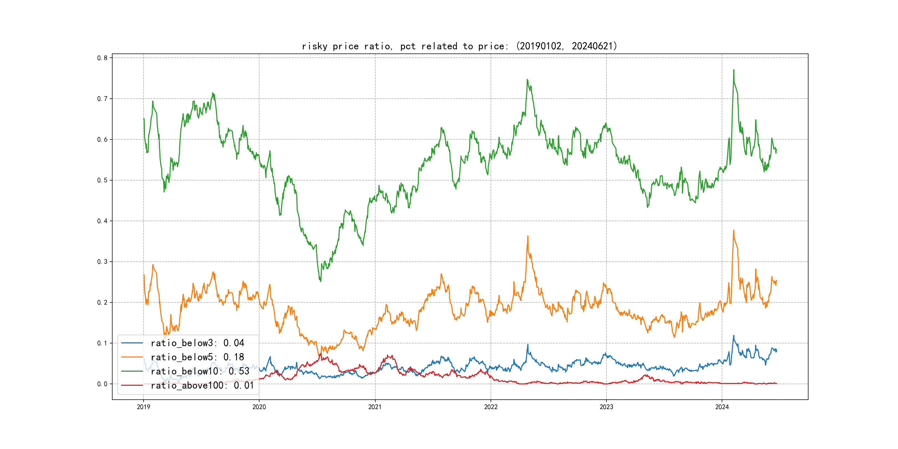The height and width of the screenshot is (449, 898).
Task: Click the 2023 x-axis tick label
Action: coord(606,407)
